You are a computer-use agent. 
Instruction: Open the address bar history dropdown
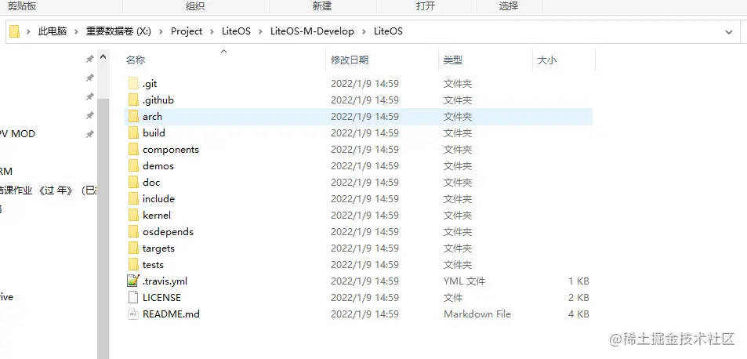click(728, 32)
